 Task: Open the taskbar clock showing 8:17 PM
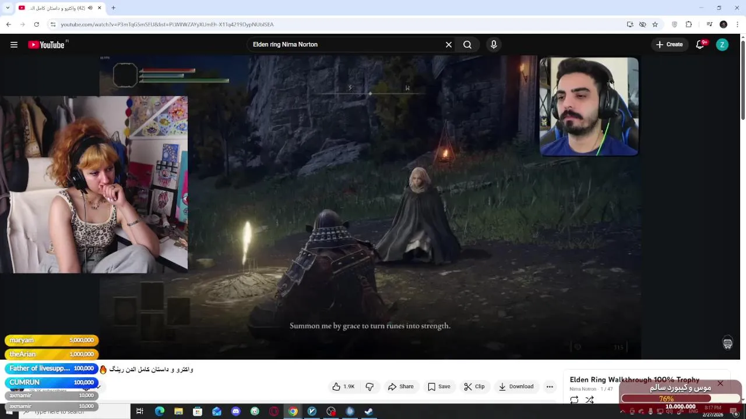pyautogui.click(x=712, y=411)
